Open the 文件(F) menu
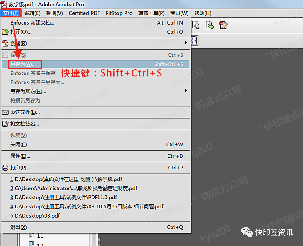The width and height of the screenshot is (303, 246). pos(11,13)
